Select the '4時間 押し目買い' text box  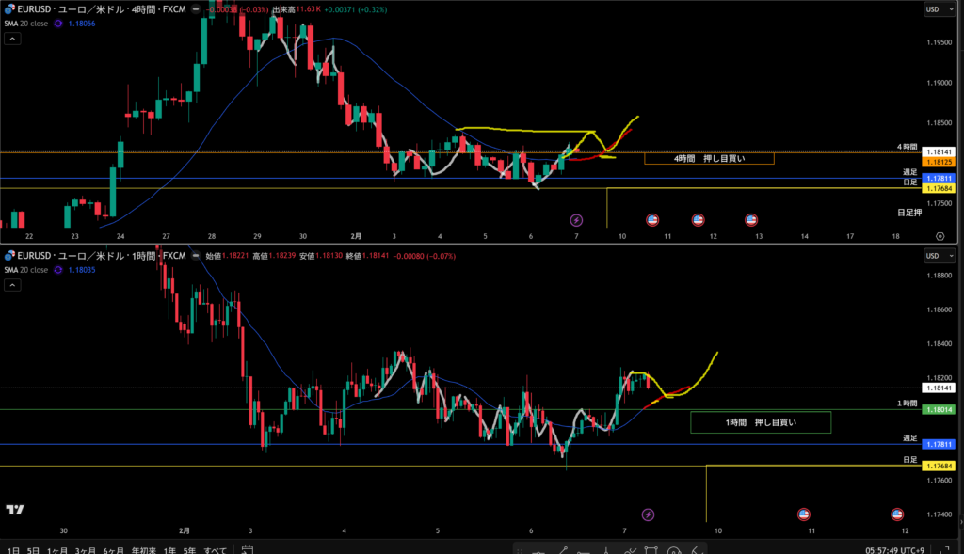click(709, 158)
